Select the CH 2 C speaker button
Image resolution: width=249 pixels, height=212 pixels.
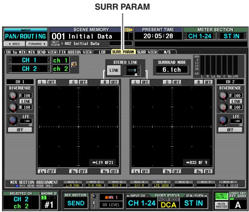coord(167,82)
